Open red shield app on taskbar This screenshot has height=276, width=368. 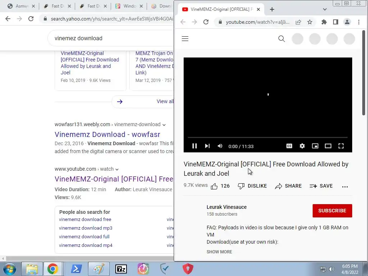point(188,269)
